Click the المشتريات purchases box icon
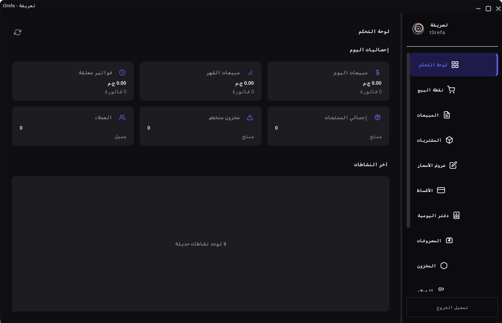Screen dimensions: 502x323 [450, 140]
